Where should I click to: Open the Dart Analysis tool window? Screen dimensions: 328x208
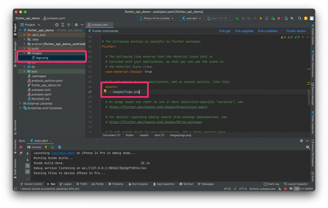(x=138, y=184)
